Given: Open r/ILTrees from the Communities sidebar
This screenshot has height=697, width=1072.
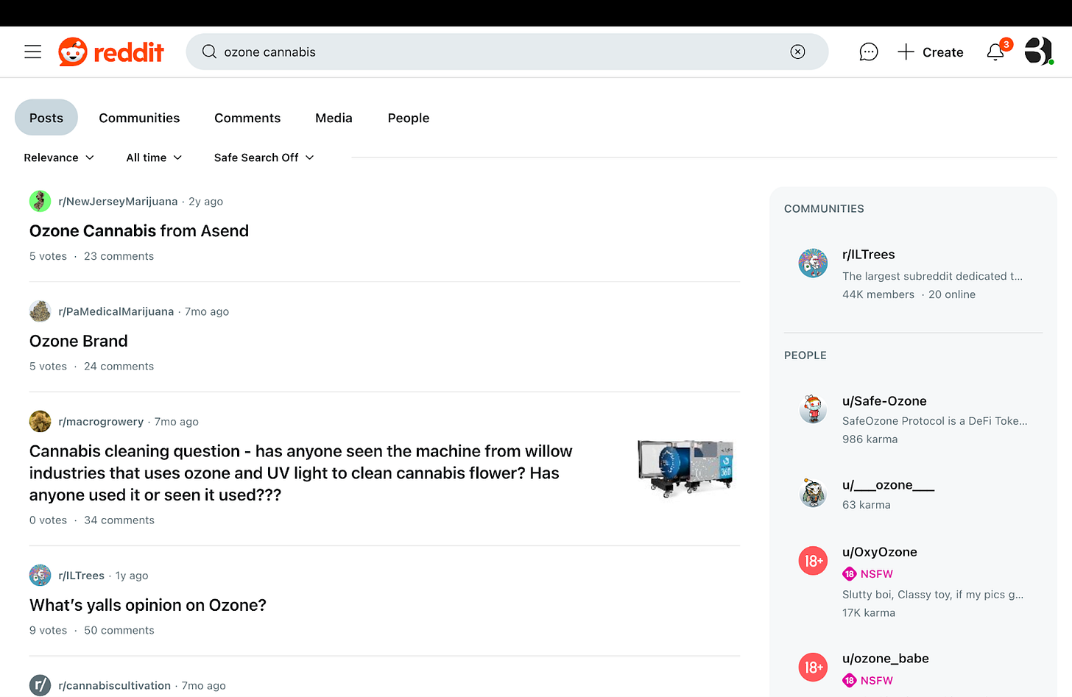Looking at the screenshot, I should [x=869, y=255].
